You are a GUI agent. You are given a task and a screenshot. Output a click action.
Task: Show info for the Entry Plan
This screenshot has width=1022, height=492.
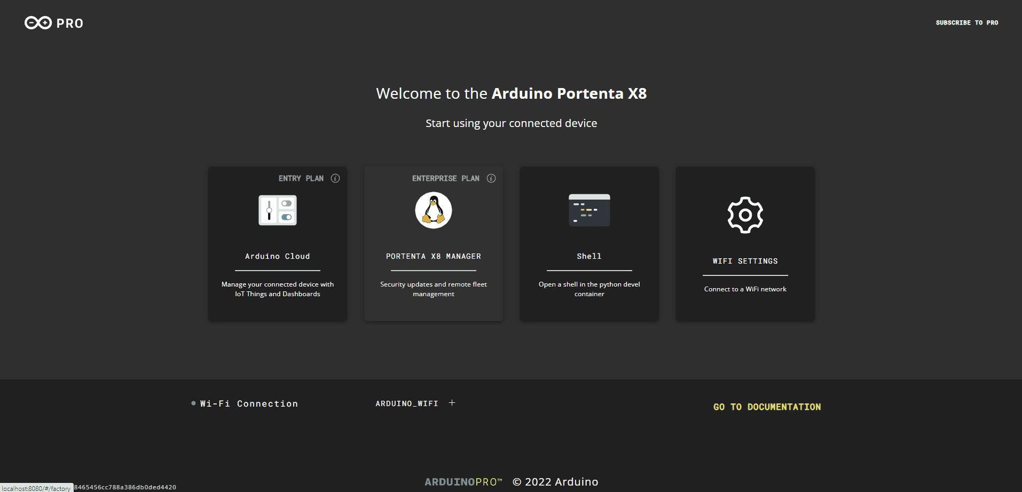(x=335, y=178)
